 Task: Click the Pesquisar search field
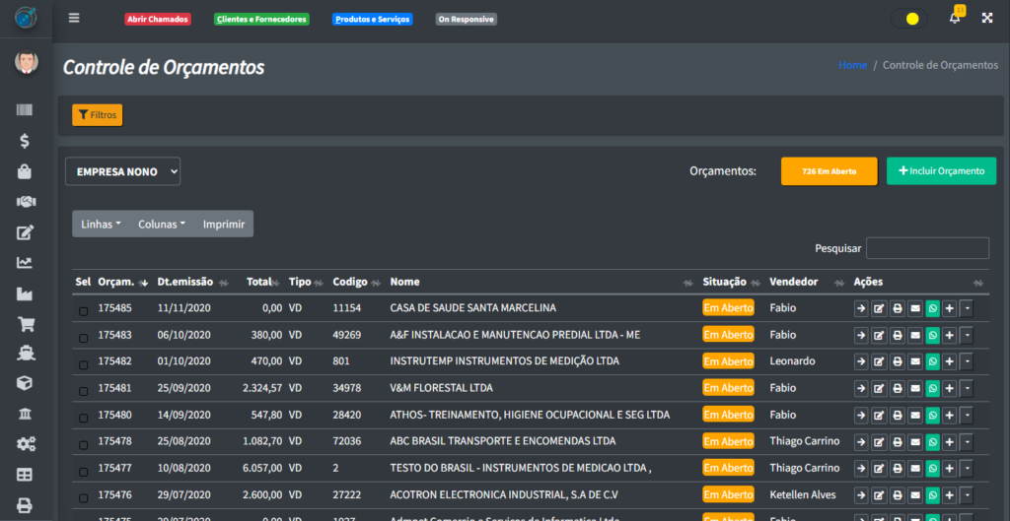[927, 248]
